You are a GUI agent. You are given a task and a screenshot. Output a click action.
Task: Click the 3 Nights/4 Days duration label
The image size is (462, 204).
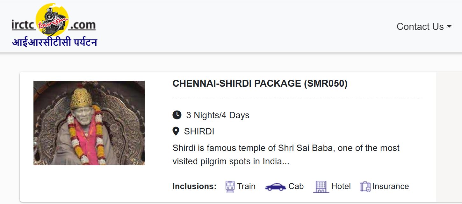pos(218,115)
